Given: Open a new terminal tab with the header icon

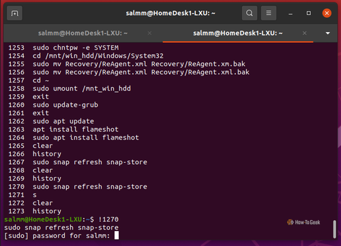Looking at the screenshot, I should coord(14,13).
